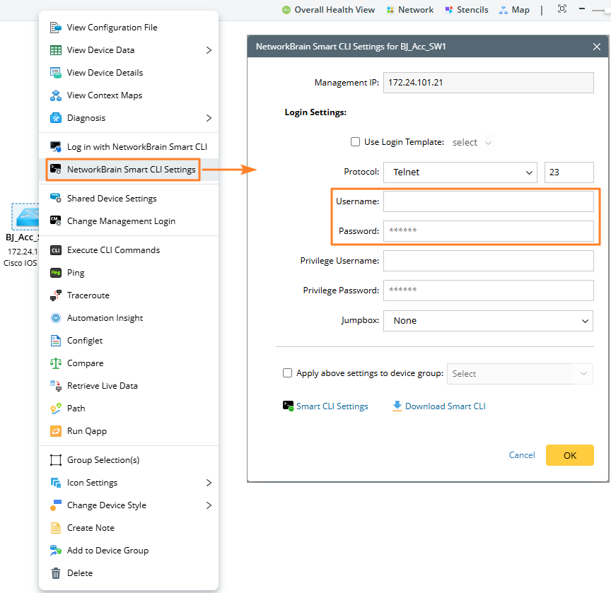The image size is (611, 593).
Task: Click the Ping icon in context menu
Action: pyautogui.click(x=56, y=273)
